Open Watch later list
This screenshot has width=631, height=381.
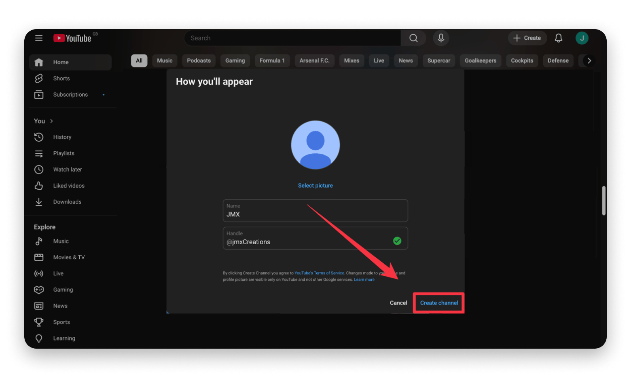pos(67,169)
